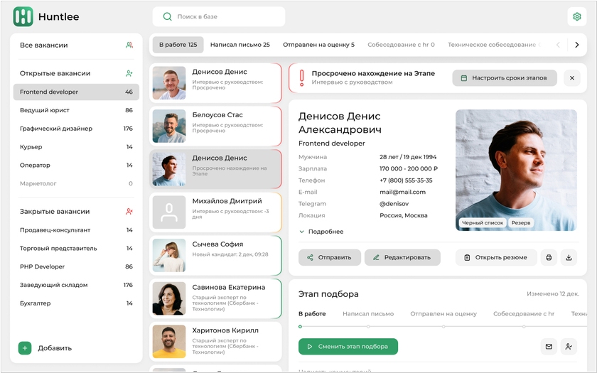597x373 pixels.
Task: Click the Отправить button
Action: [x=330, y=258]
